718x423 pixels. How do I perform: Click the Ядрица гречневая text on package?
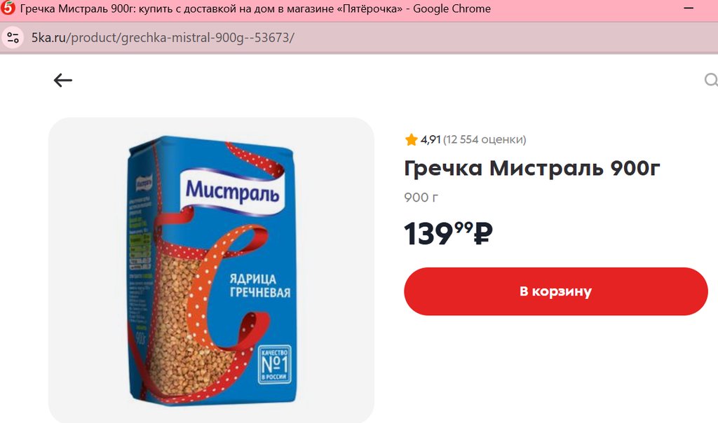coord(259,286)
